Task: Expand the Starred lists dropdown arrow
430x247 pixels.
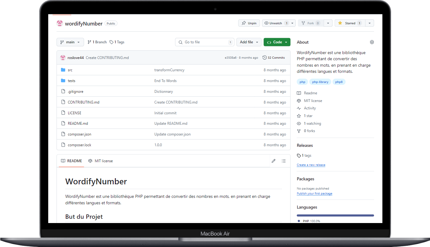Action: click(x=369, y=23)
